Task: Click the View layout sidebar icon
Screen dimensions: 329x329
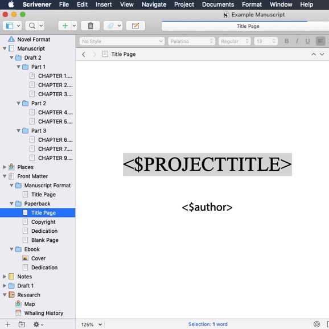Action: (10, 26)
